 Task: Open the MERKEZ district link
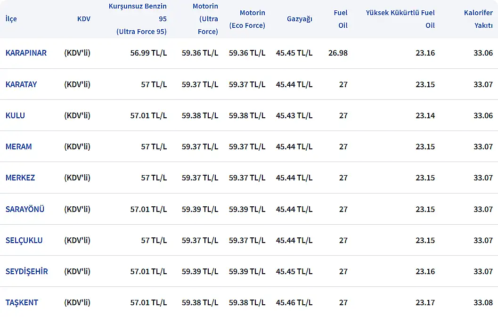[20, 178]
